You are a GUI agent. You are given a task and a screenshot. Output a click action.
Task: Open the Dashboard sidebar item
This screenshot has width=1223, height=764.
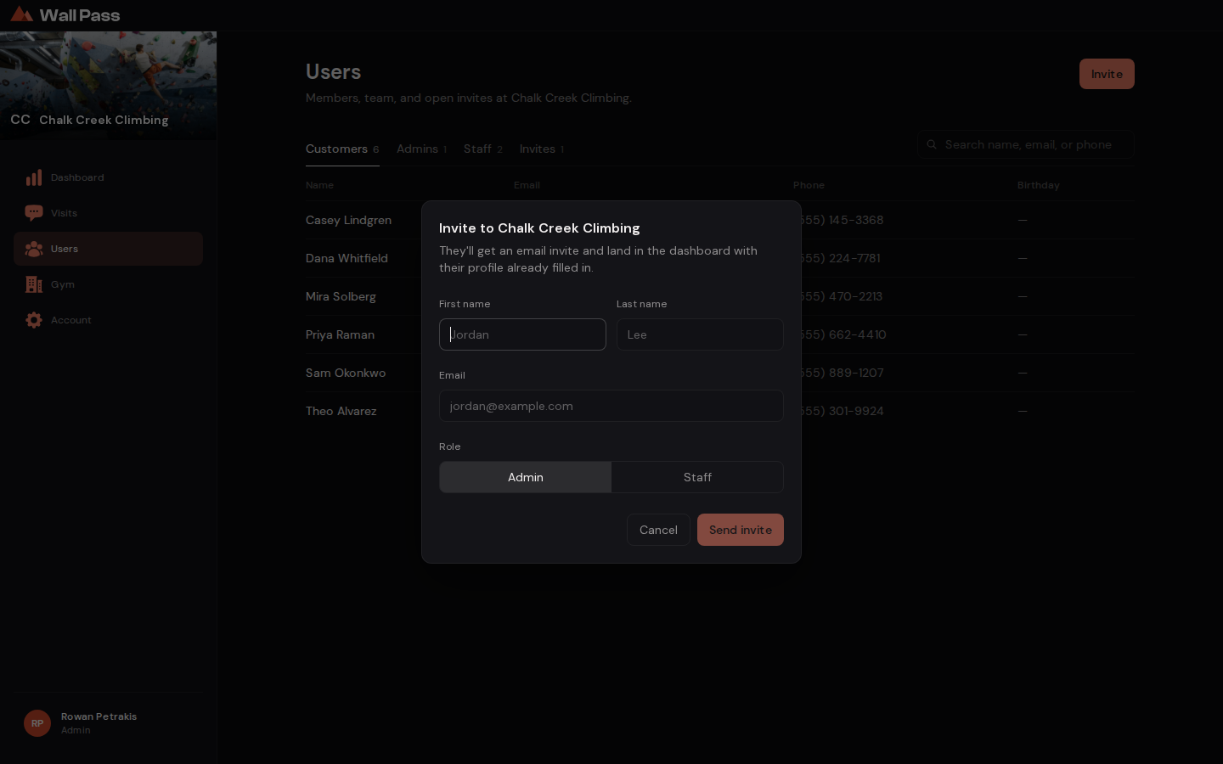[108, 177]
